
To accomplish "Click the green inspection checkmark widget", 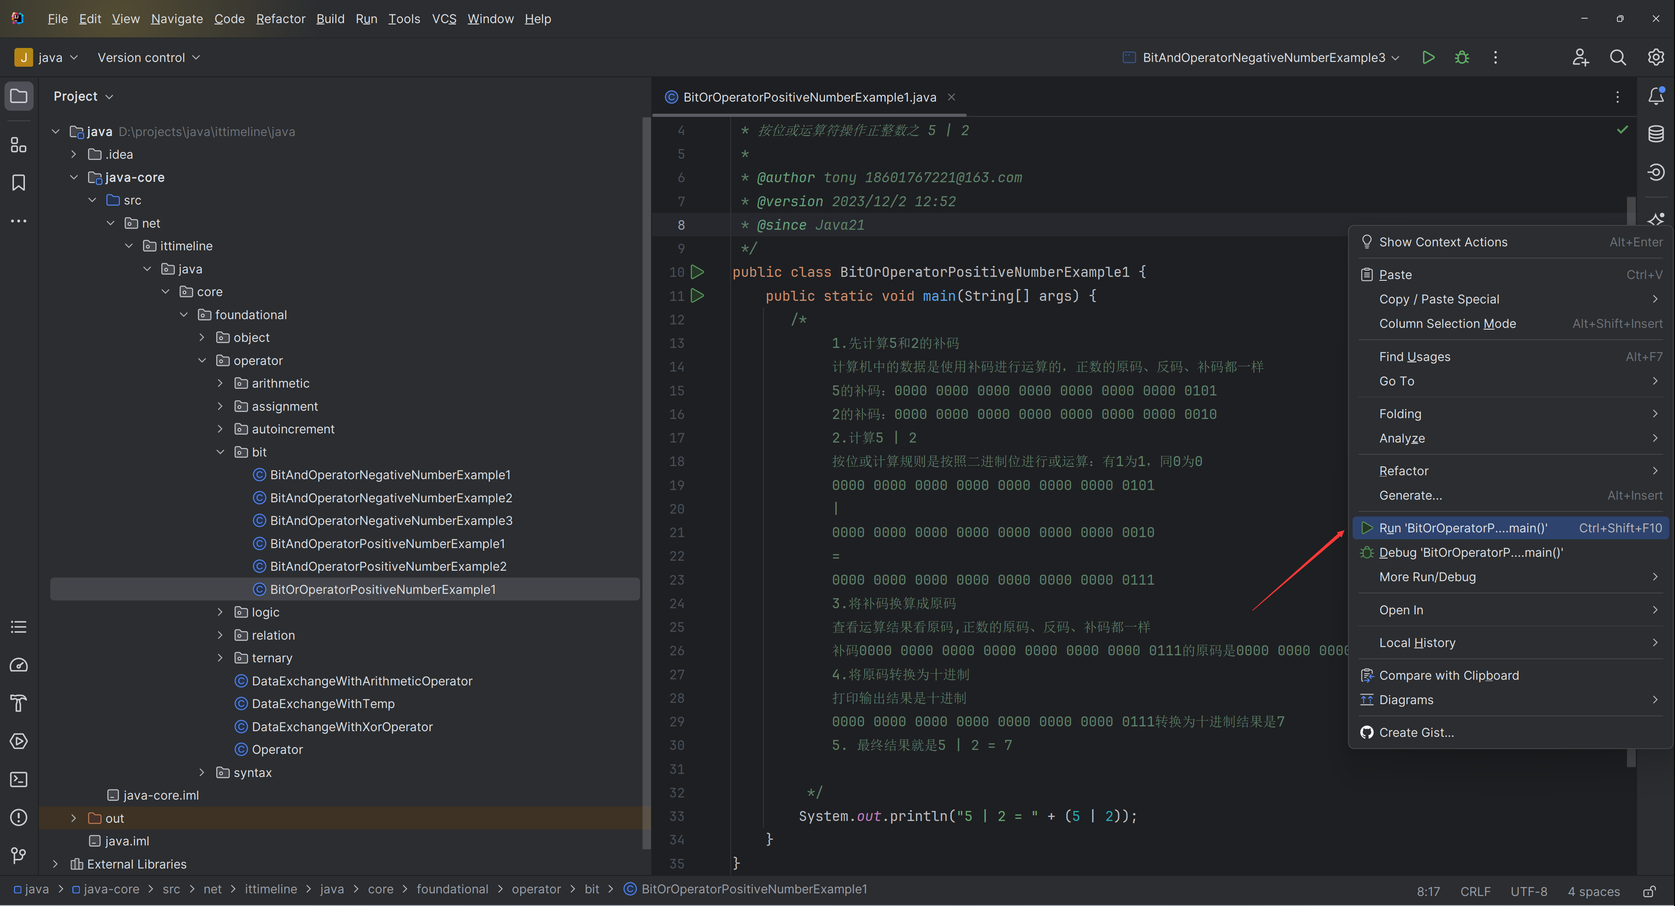I will [1622, 130].
